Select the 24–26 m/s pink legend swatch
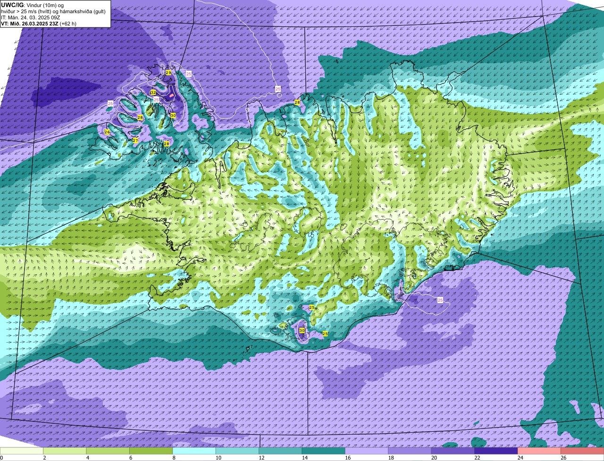 pos(540,451)
